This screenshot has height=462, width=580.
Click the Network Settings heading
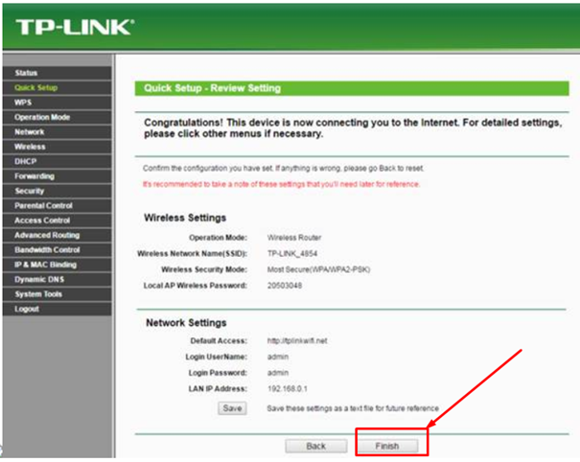[186, 323]
